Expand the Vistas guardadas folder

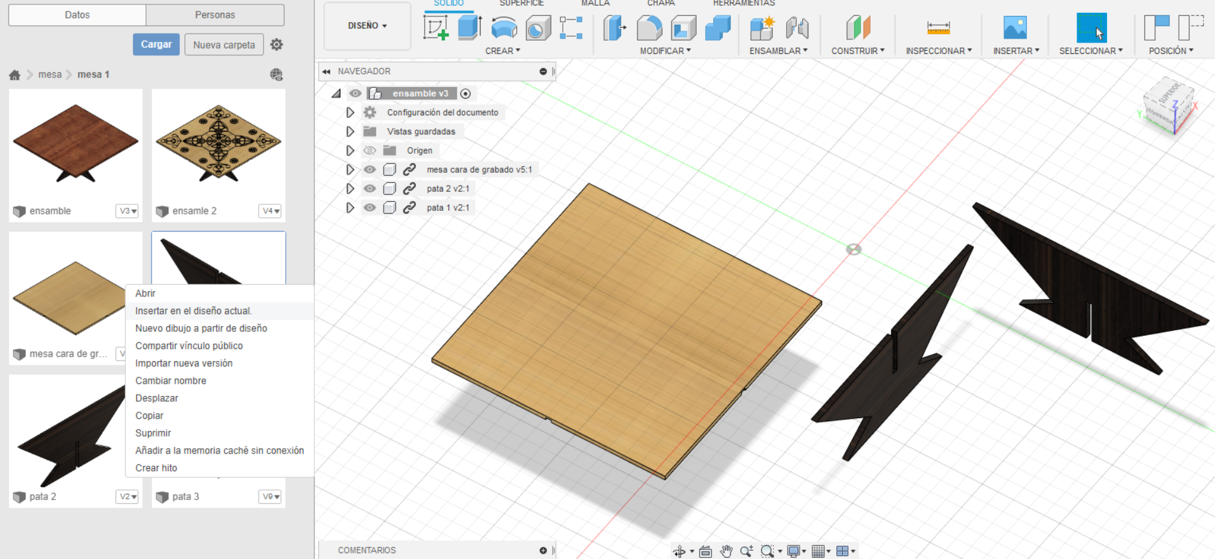350,131
